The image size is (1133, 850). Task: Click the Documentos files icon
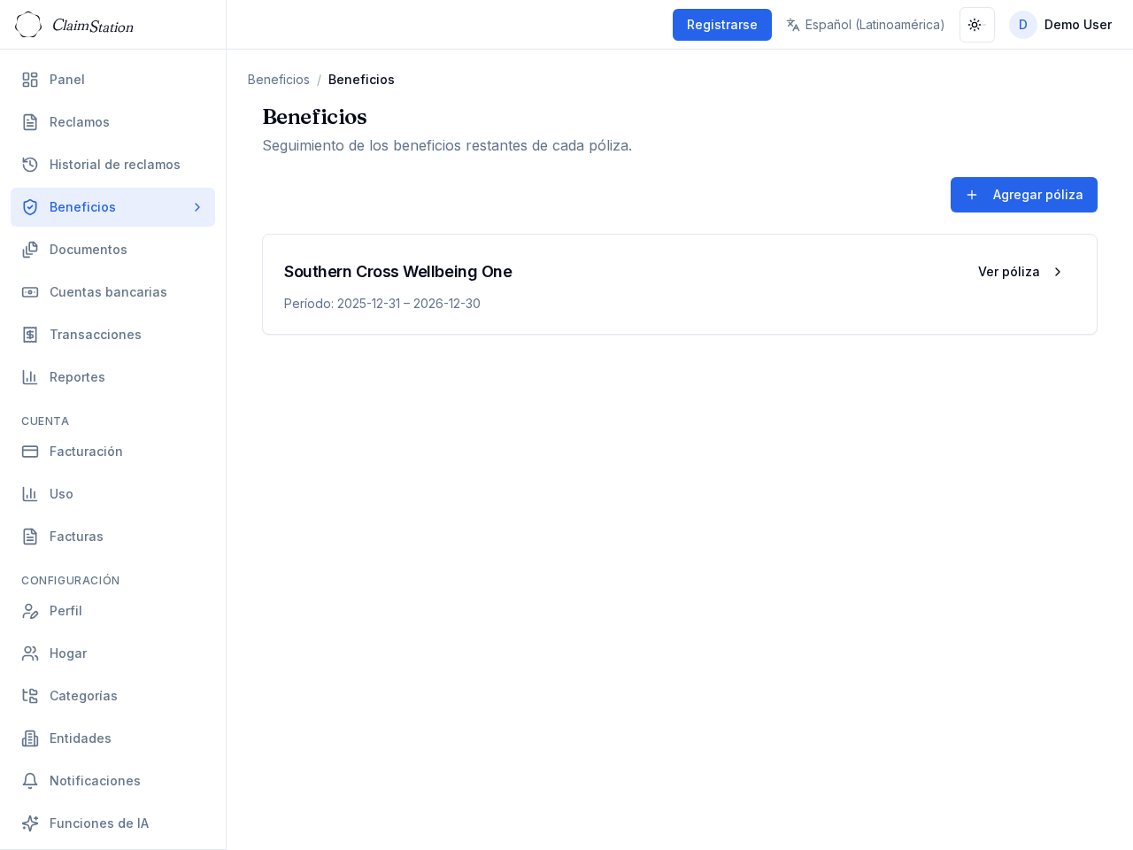click(30, 250)
